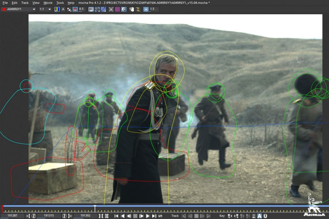Set the out point bracket icon

(x=70, y=216)
